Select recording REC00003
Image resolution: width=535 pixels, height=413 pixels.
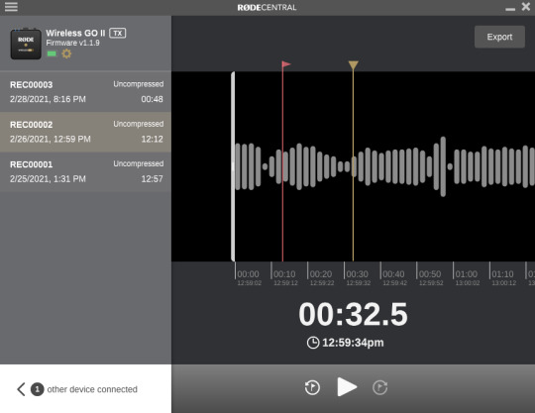pos(85,92)
